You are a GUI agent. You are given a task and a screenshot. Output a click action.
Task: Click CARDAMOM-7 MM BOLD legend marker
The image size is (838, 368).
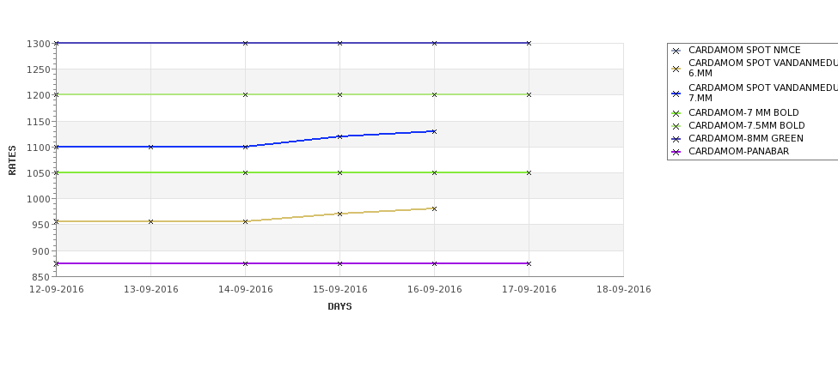tap(676, 113)
